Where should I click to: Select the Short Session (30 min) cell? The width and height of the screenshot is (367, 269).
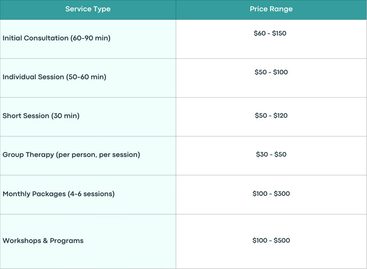pos(88,117)
